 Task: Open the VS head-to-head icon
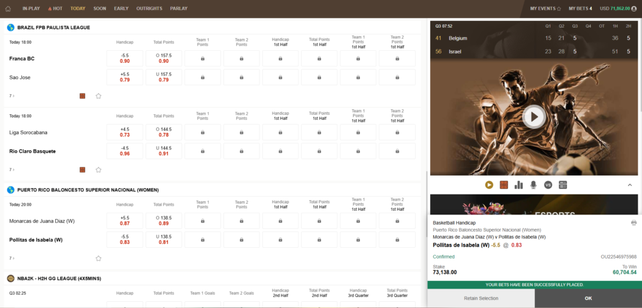coord(548,185)
